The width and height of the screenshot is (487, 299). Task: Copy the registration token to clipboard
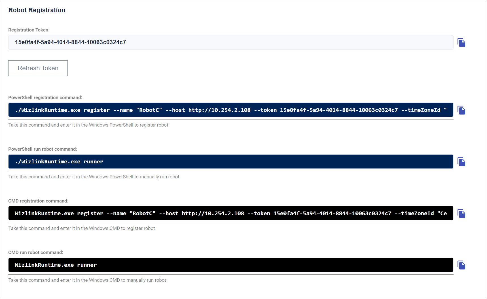[x=461, y=42]
